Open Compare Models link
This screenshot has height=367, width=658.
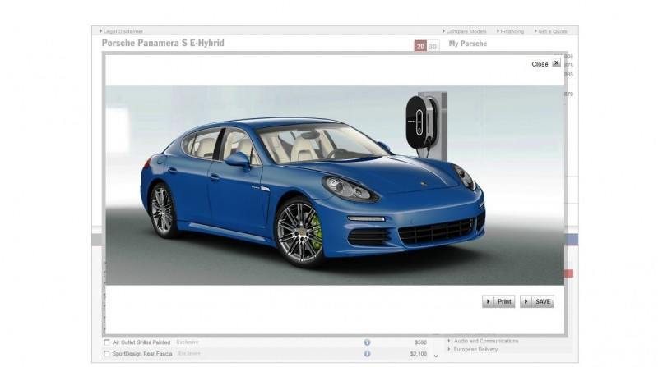point(465,31)
